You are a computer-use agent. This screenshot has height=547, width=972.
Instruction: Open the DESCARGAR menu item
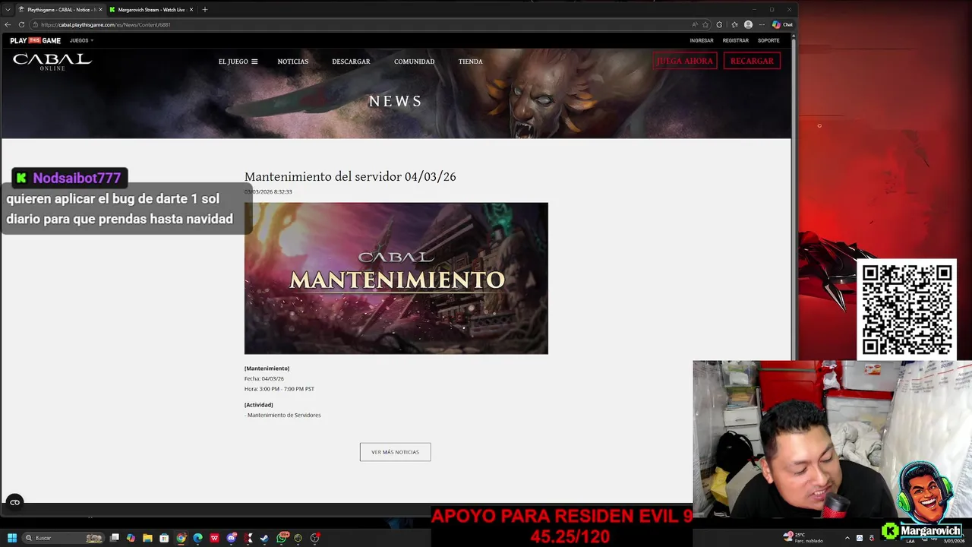(x=351, y=62)
